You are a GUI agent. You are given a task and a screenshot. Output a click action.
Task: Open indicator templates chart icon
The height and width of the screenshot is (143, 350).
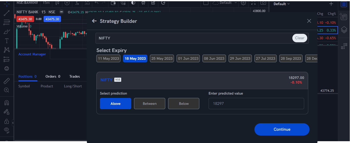tap(87, 3)
